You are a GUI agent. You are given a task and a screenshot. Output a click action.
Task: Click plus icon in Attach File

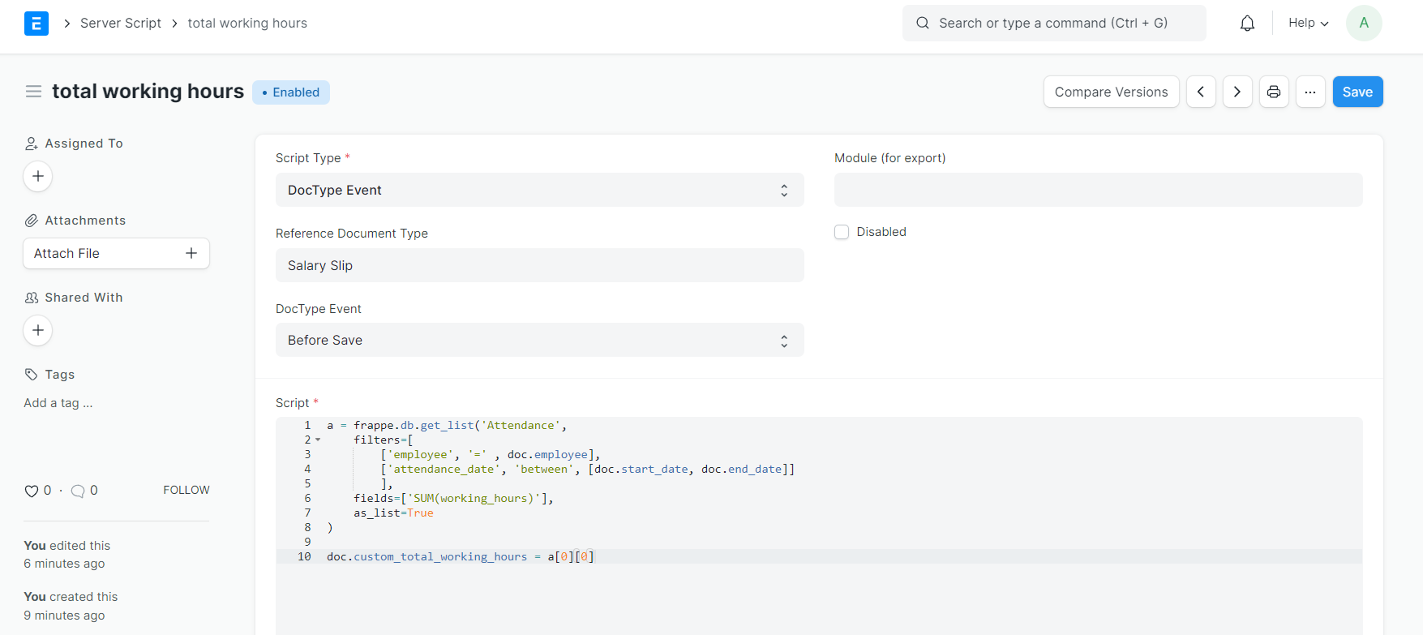[x=191, y=253]
